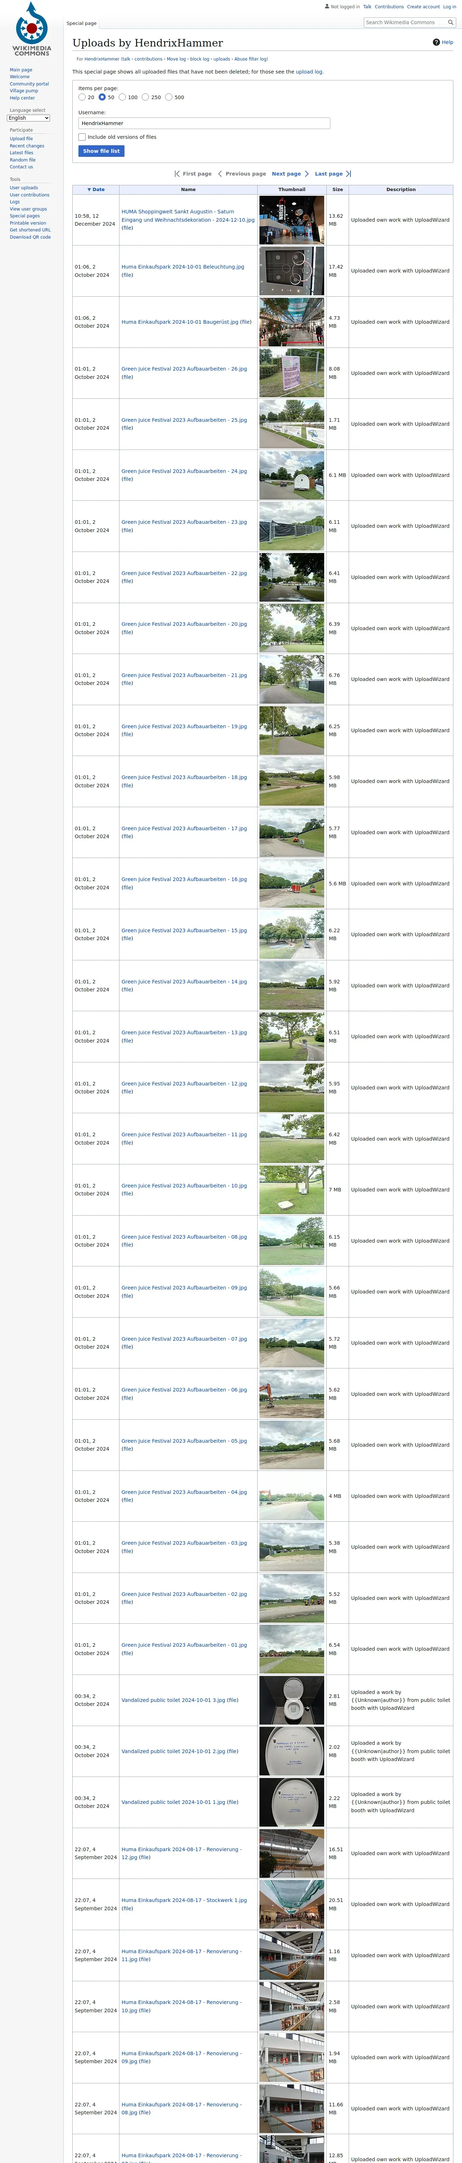This screenshot has width=462, height=2163.
Task: Open Contributions in top header
Action: pyautogui.click(x=389, y=7)
